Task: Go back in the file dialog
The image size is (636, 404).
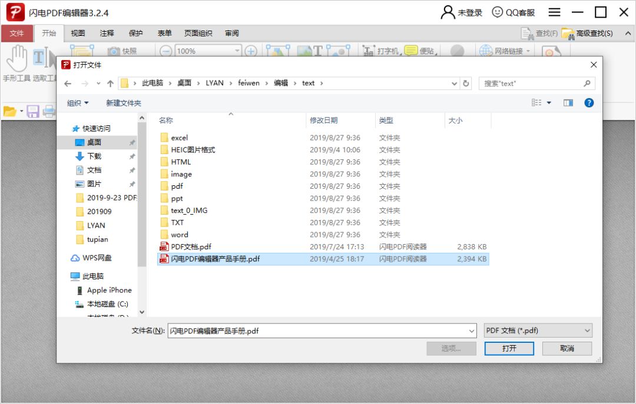Action: (x=68, y=84)
